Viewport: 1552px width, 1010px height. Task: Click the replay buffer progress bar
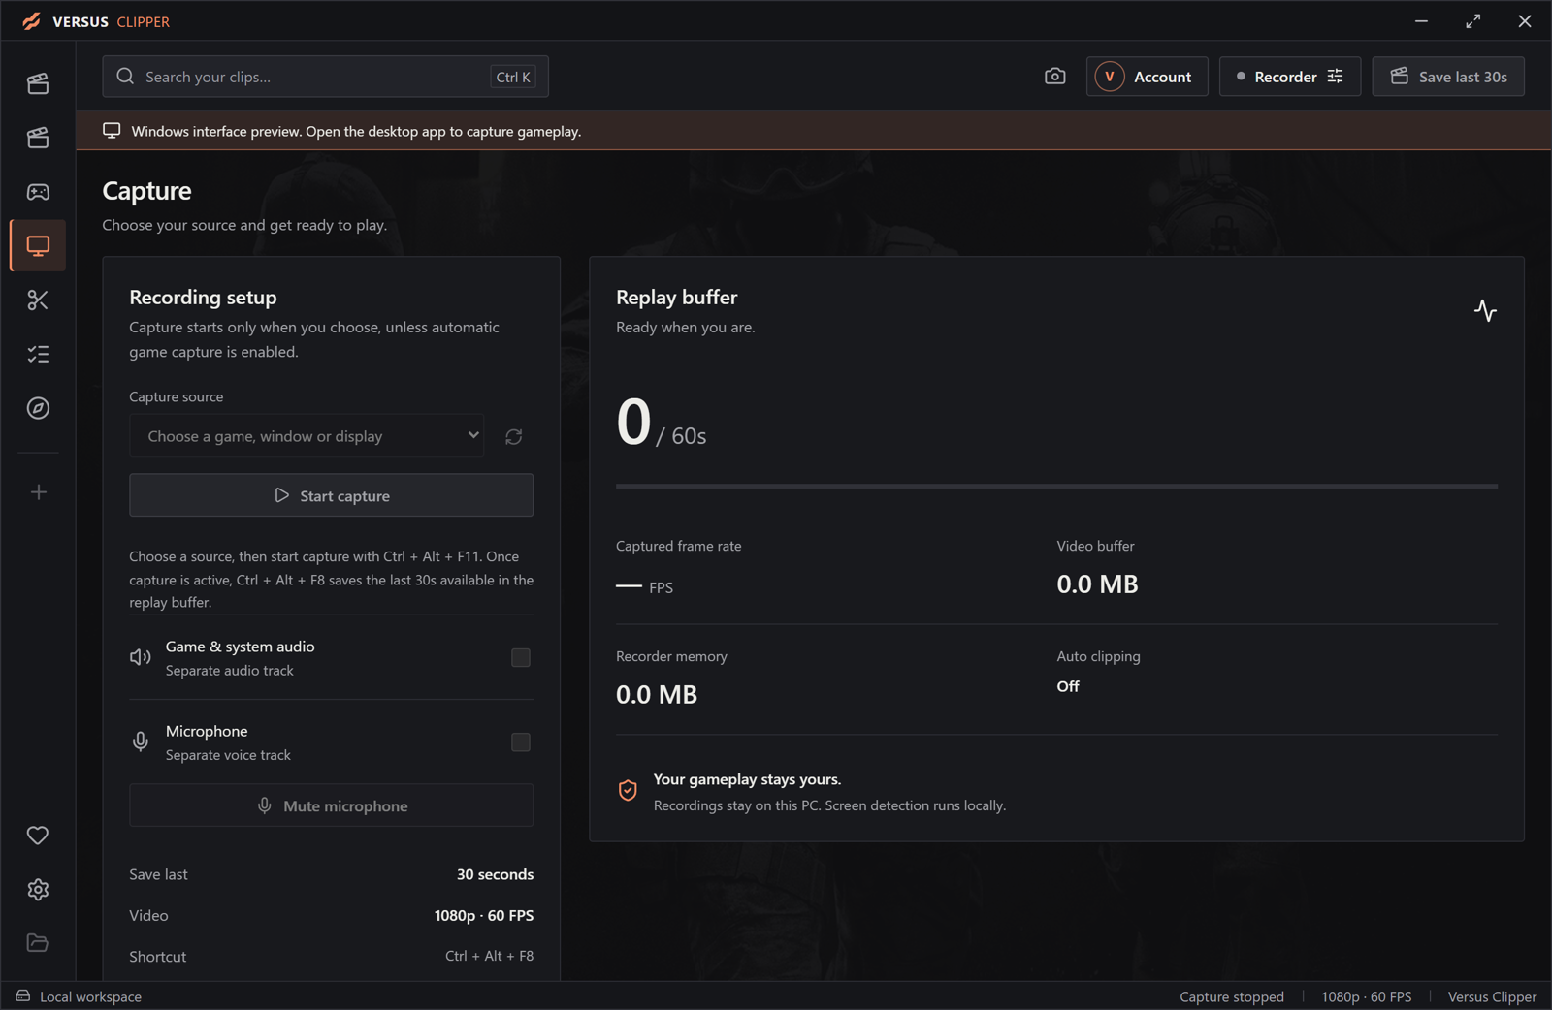1056,486
